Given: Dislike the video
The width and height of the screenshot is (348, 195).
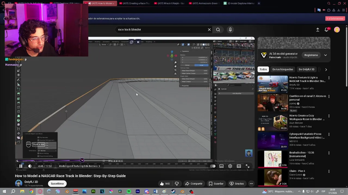Looking at the screenshot, I should point(177,184).
